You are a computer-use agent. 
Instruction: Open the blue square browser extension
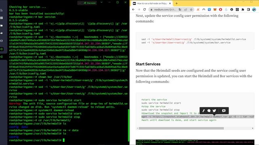[x=209, y=10]
